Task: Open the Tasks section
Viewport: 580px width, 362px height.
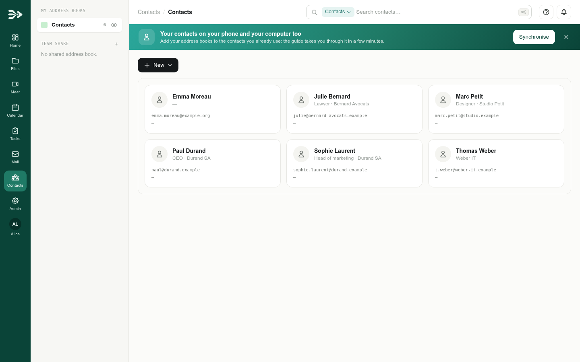Action: tap(15, 134)
